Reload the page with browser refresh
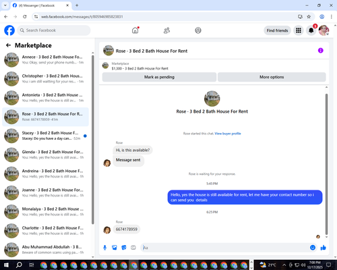 (x=25, y=17)
